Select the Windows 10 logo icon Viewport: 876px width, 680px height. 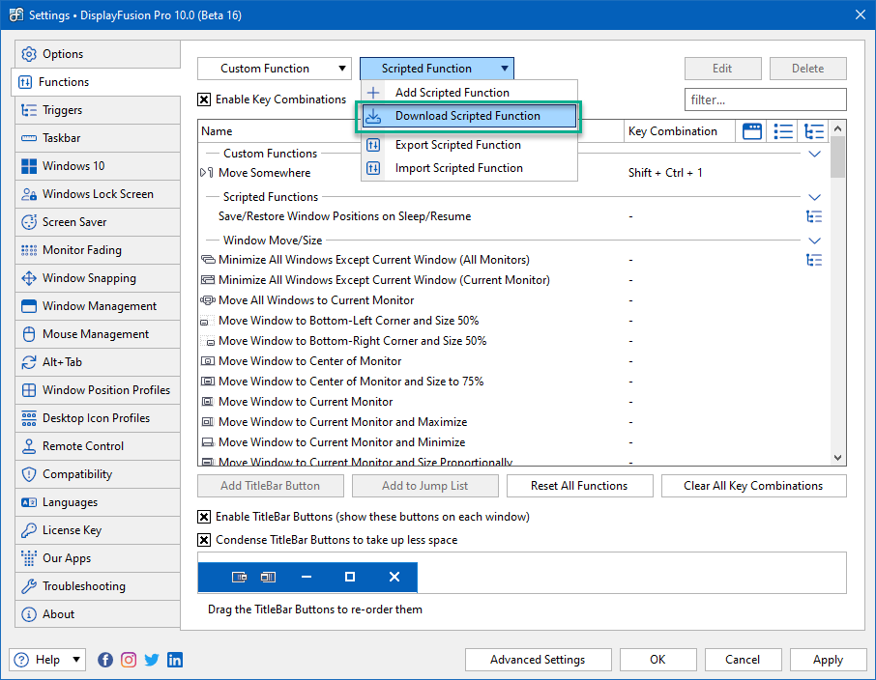[x=28, y=166]
